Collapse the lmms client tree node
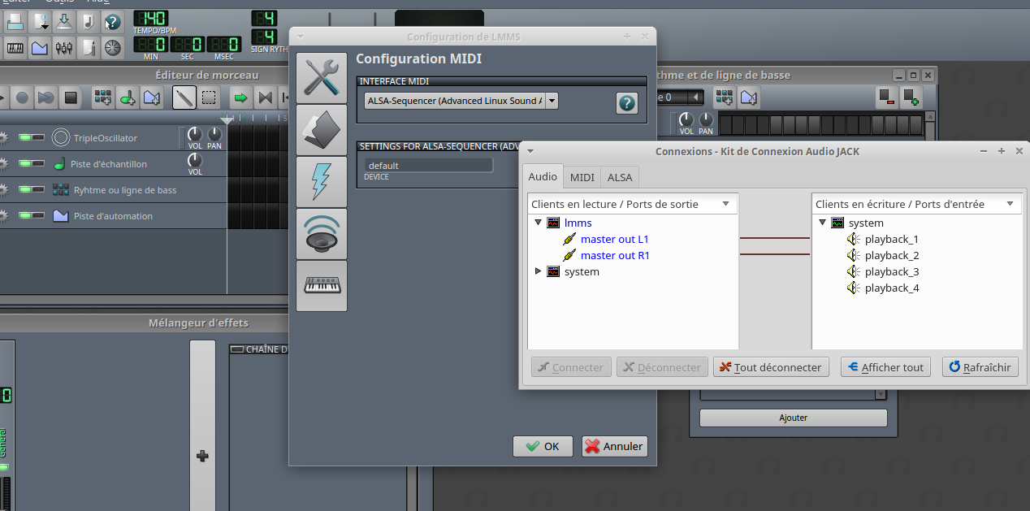Viewport: 1030px width, 511px height. coord(538,223)
